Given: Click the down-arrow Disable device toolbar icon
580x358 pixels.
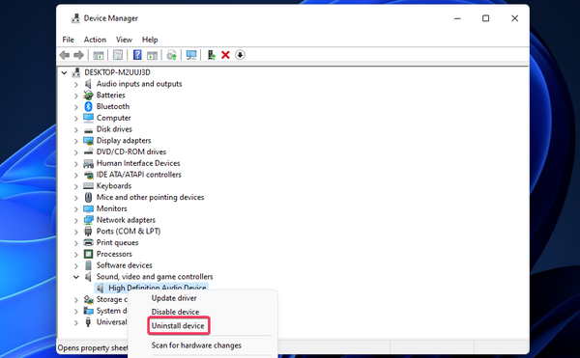Looking at the screenshot, I should (240, 55).
